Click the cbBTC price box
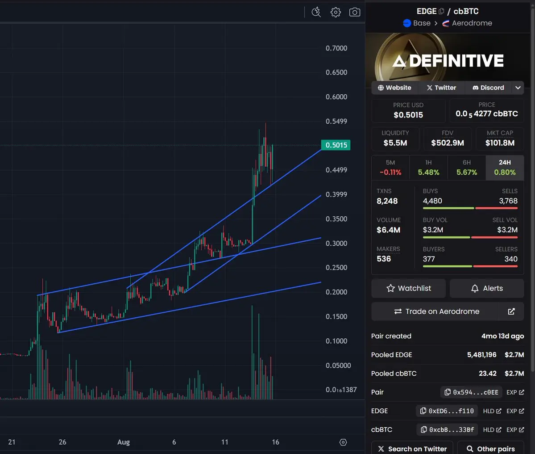Image resolution: width=535 pixels, height=454 pixels. pyautogui.click(x=486, y=110)
